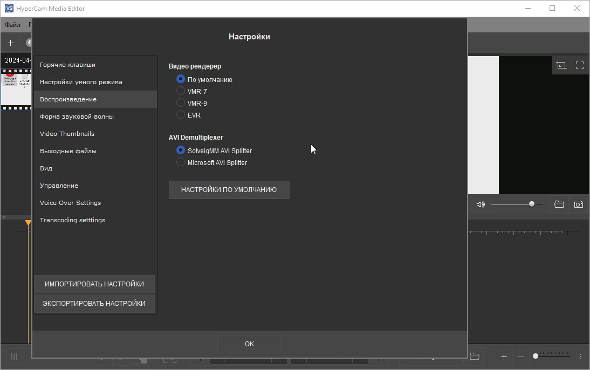Open vertical three-dot menu bottom right
The height and width of the screenshot is (370, 590).
581,357
